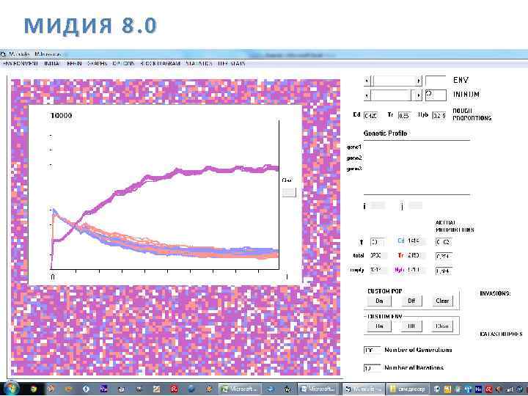Click the j coordinate field

click(415, 205)
